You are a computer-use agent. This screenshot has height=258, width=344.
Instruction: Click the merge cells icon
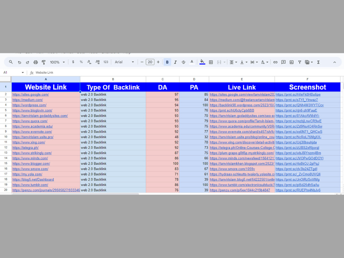219,62
